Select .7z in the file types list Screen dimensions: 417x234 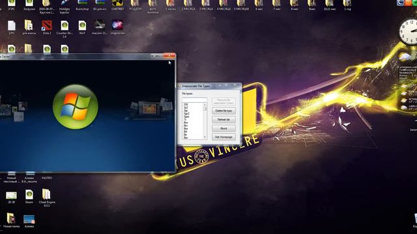[x=185, y=120]
